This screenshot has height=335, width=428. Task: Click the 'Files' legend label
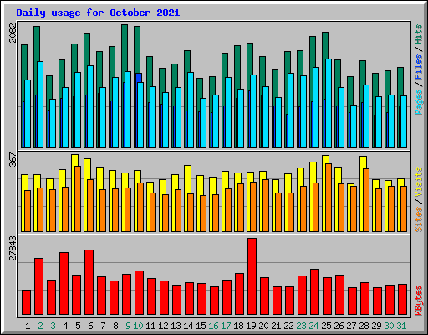pos(419,66)
